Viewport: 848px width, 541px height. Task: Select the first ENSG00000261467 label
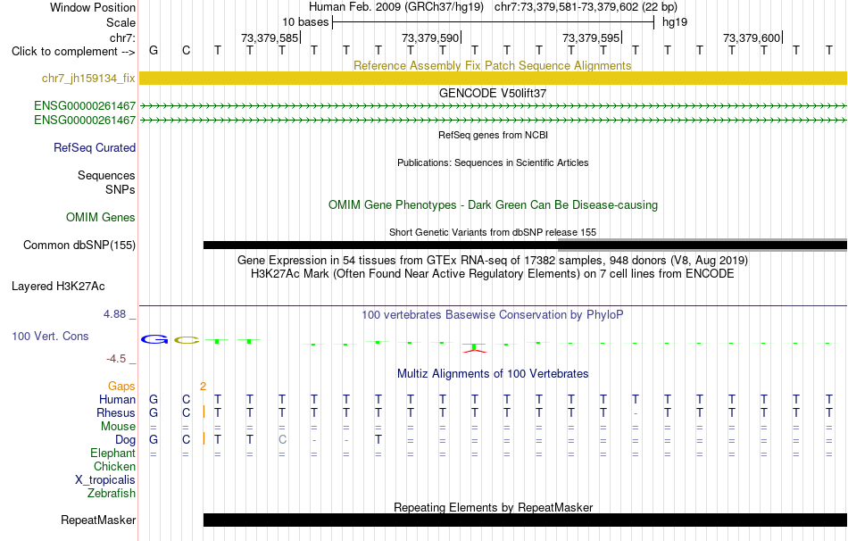tap(85, 106)
